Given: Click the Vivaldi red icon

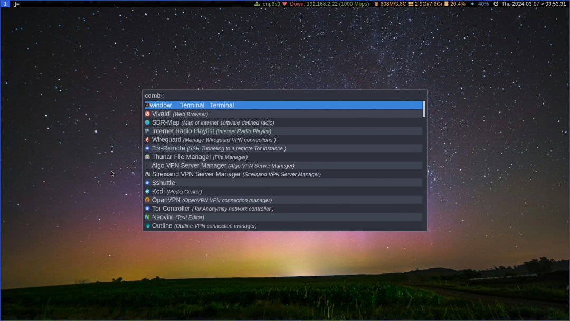Looking at the screenshot, I should tap(147, 114).
